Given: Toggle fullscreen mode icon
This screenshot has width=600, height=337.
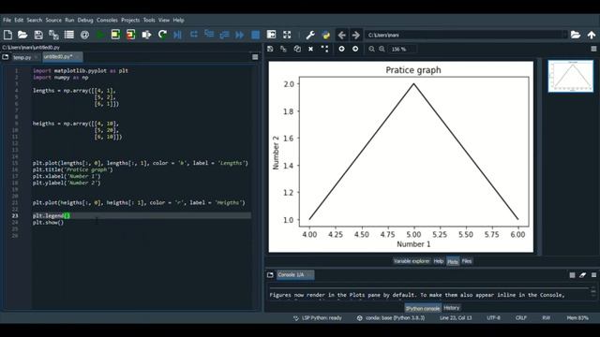Looking at the screenshot, I should tap(287, 35).
